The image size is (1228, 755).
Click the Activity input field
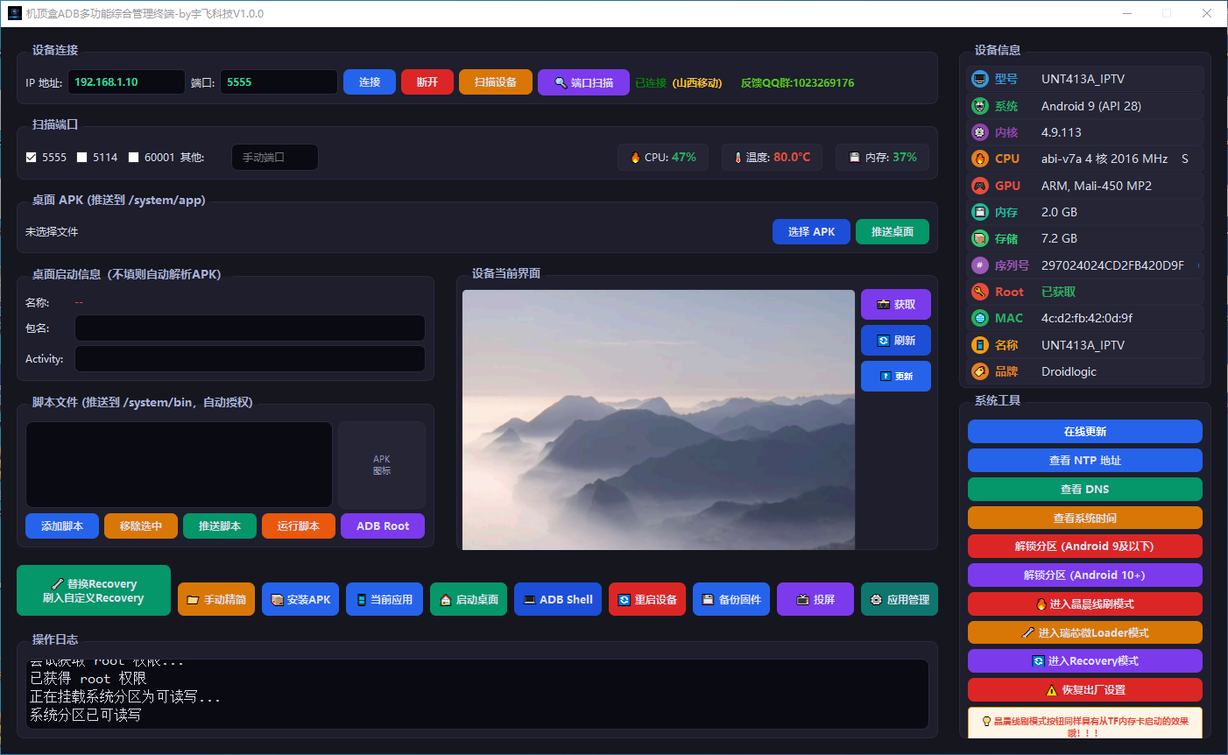coord(250,359)
